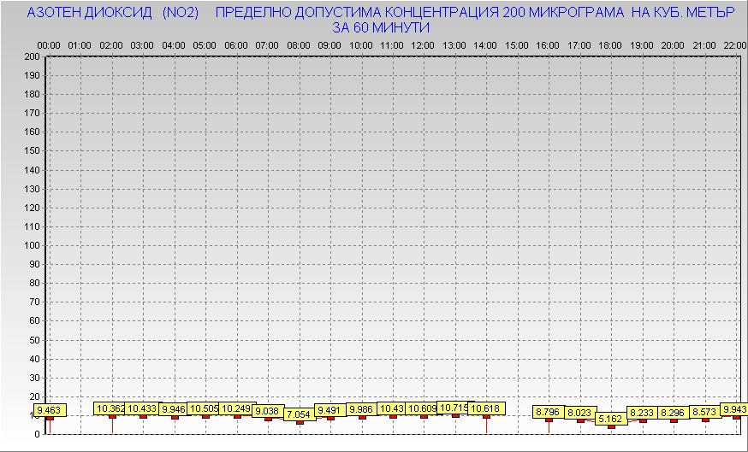748x452 pixels.
Task: Select the 100 tick on vertical axis
Action: coord(32,245)
